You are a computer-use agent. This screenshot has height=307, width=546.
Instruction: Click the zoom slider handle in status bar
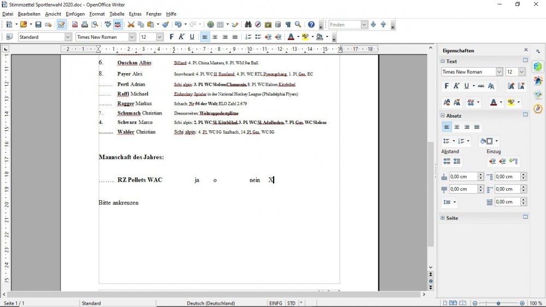click(498, 303)
